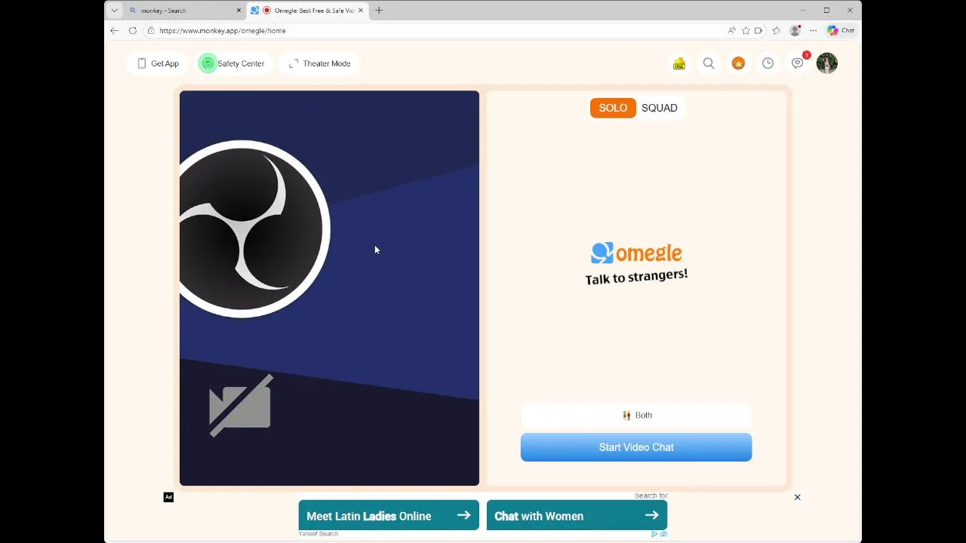
Task: Click the URL address bar
Action: click(x=438, y=31)
